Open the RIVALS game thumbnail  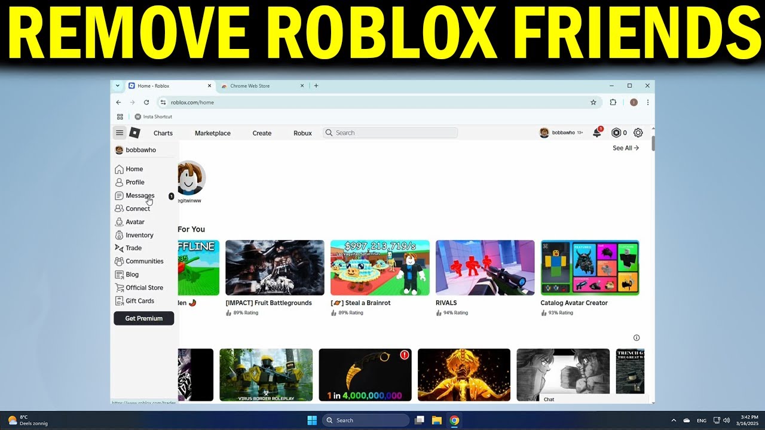coord(485,268)
